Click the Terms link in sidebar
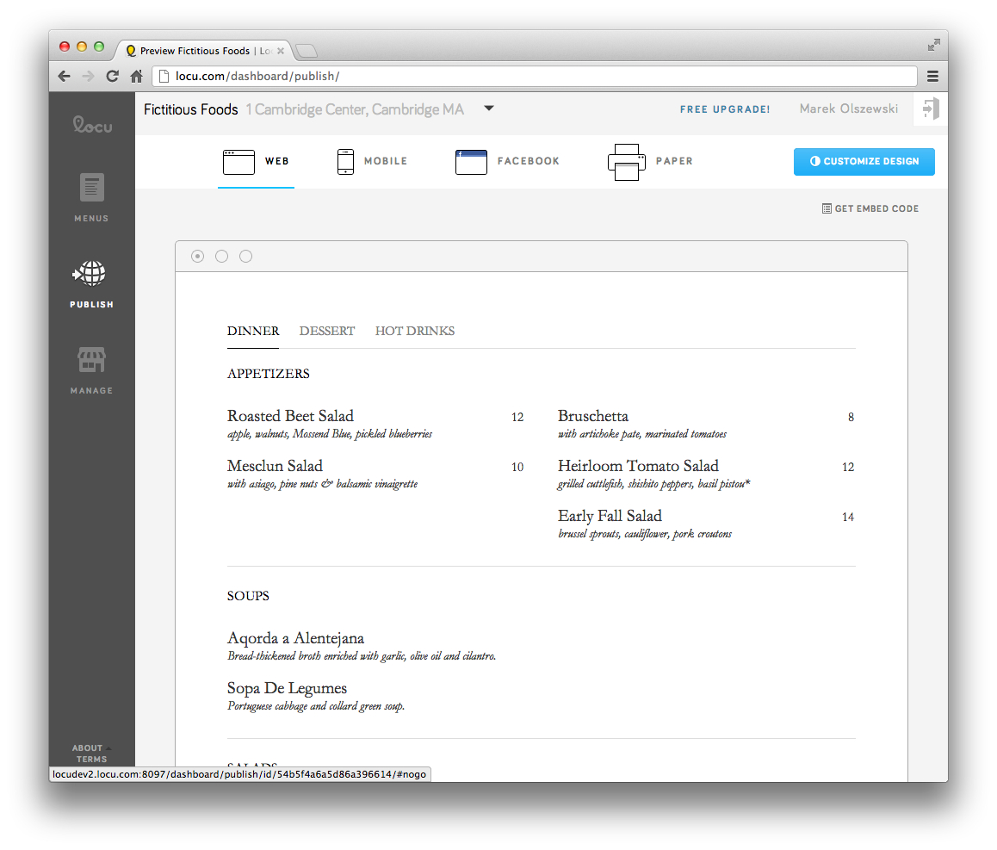This screenshot has width=997, height=850. coord(91,759)
